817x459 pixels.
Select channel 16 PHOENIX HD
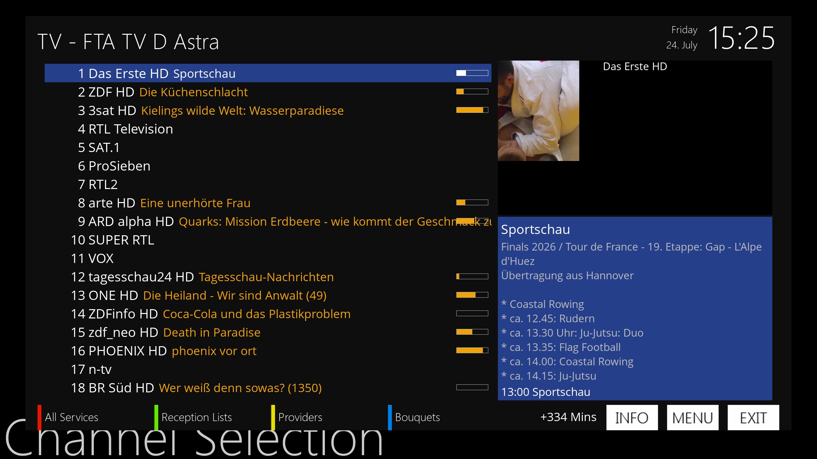pos(268,351)
